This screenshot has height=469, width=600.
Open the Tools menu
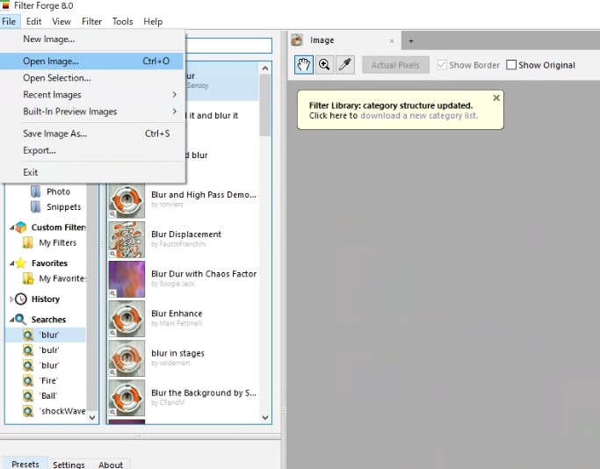click(x=122, y=21)
